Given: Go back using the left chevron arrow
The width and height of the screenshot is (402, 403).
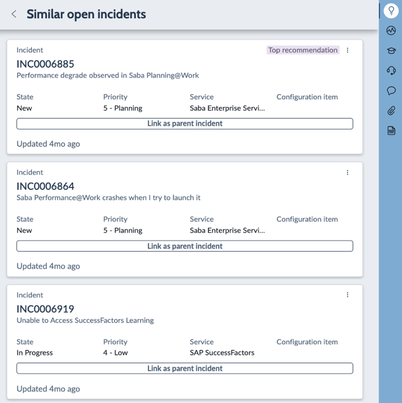Looking at the screenshot, I should coord(14,14).
